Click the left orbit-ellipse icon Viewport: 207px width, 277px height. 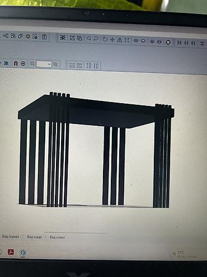(x=136, y=41)
